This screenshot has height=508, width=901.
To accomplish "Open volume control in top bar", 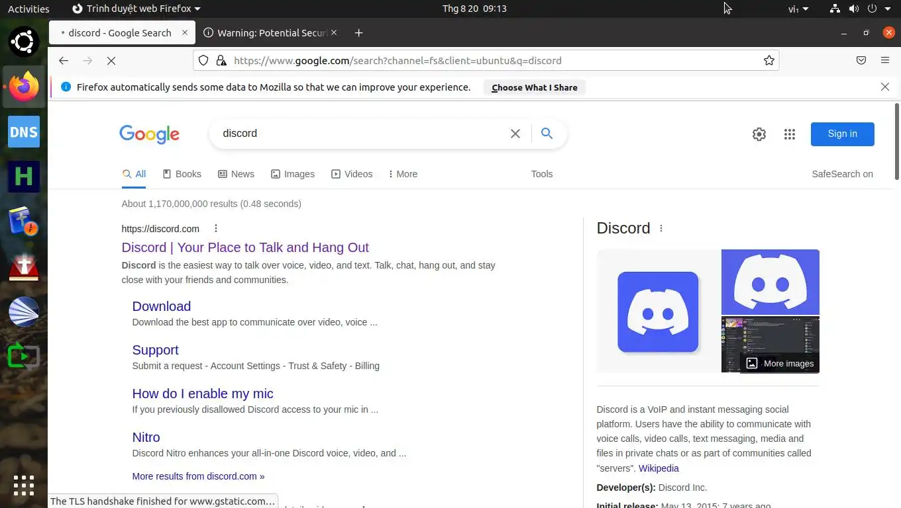I will tap(853, 9).
